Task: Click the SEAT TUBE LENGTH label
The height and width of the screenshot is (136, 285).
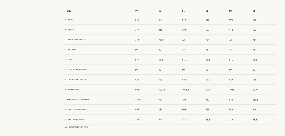Action: point(77,110)
